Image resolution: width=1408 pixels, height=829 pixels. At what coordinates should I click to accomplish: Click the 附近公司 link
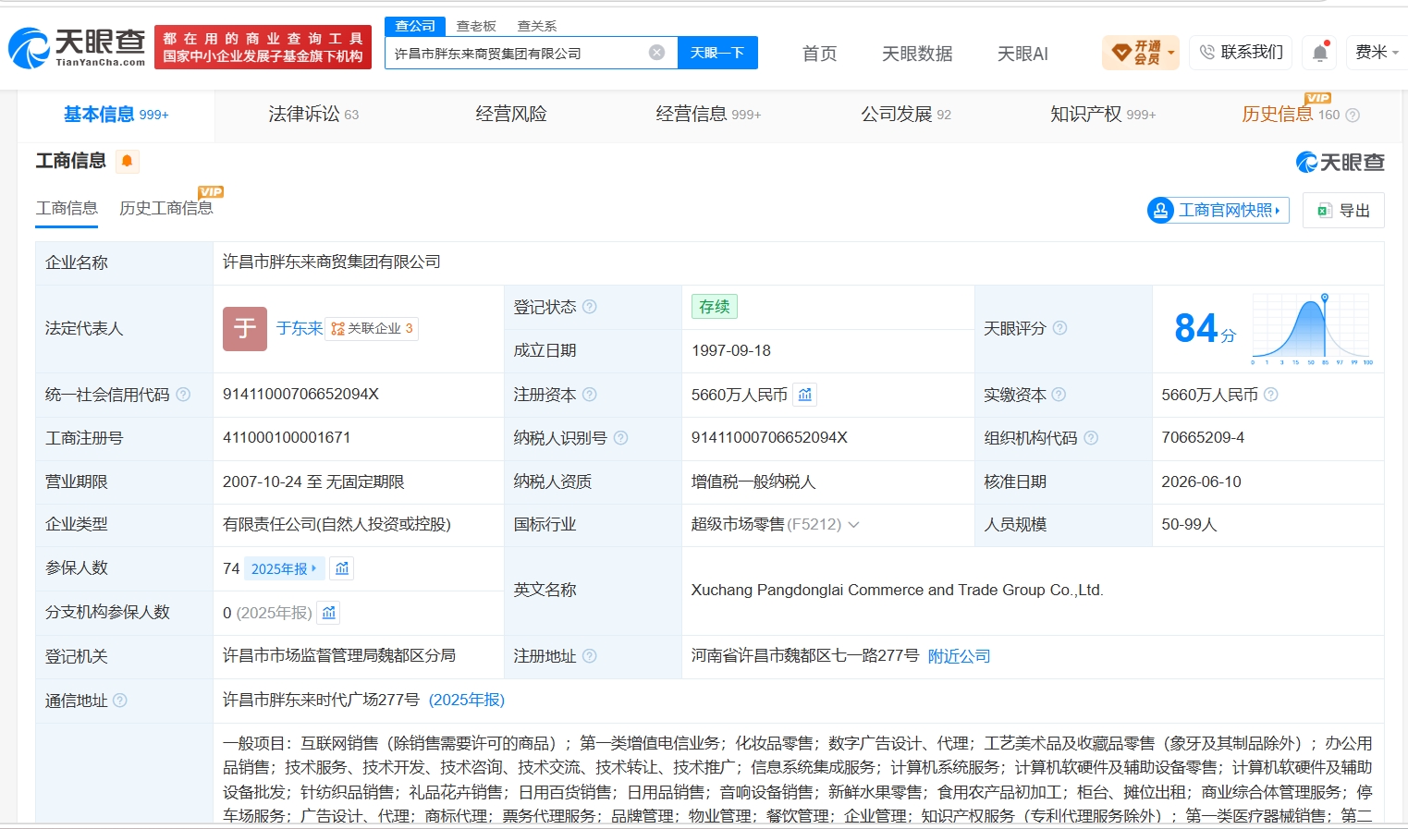[959, 656]
